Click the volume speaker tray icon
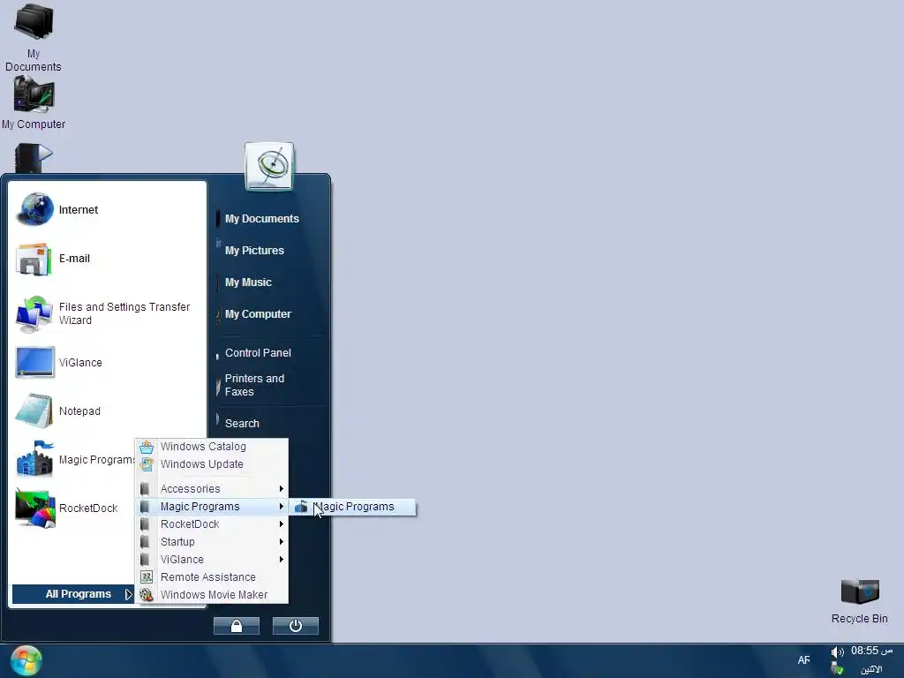 pos(837,652)
